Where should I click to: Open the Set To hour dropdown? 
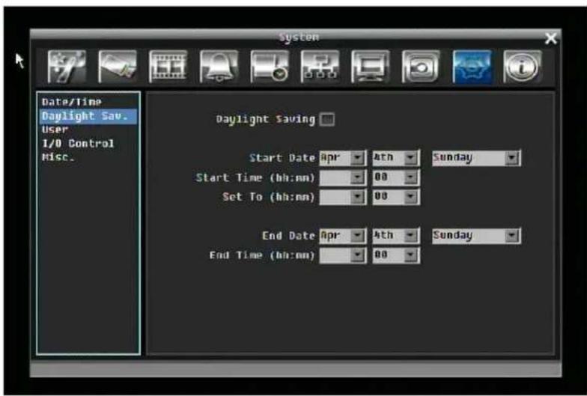pyautogui.click(x=343, y=197)
